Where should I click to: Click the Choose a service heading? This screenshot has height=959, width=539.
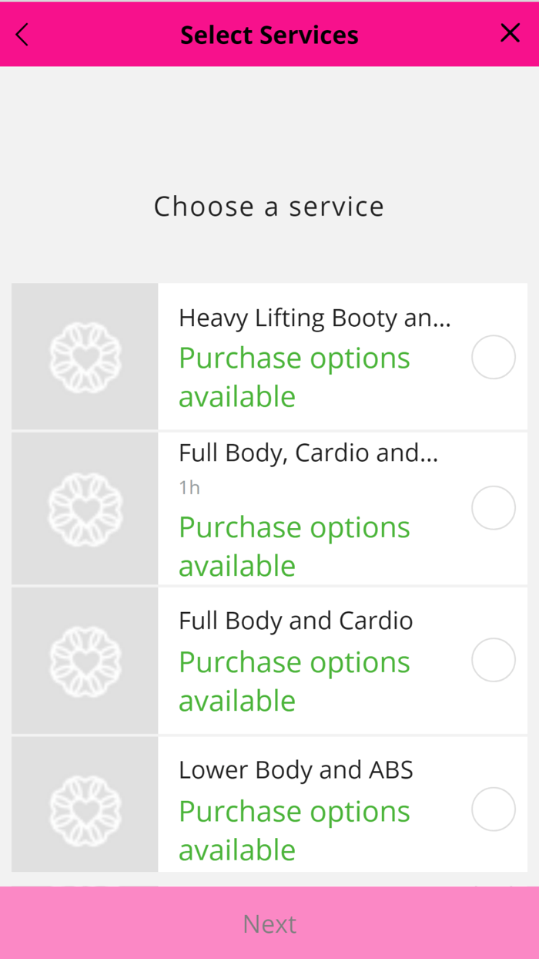[269, 206]
